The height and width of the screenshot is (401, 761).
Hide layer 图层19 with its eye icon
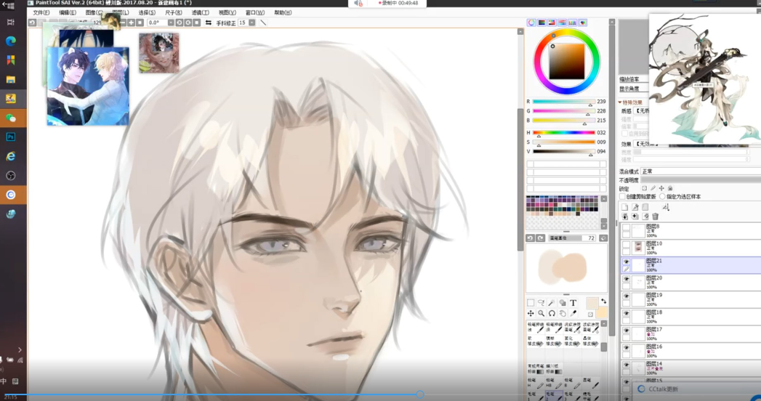coord(626,296)
